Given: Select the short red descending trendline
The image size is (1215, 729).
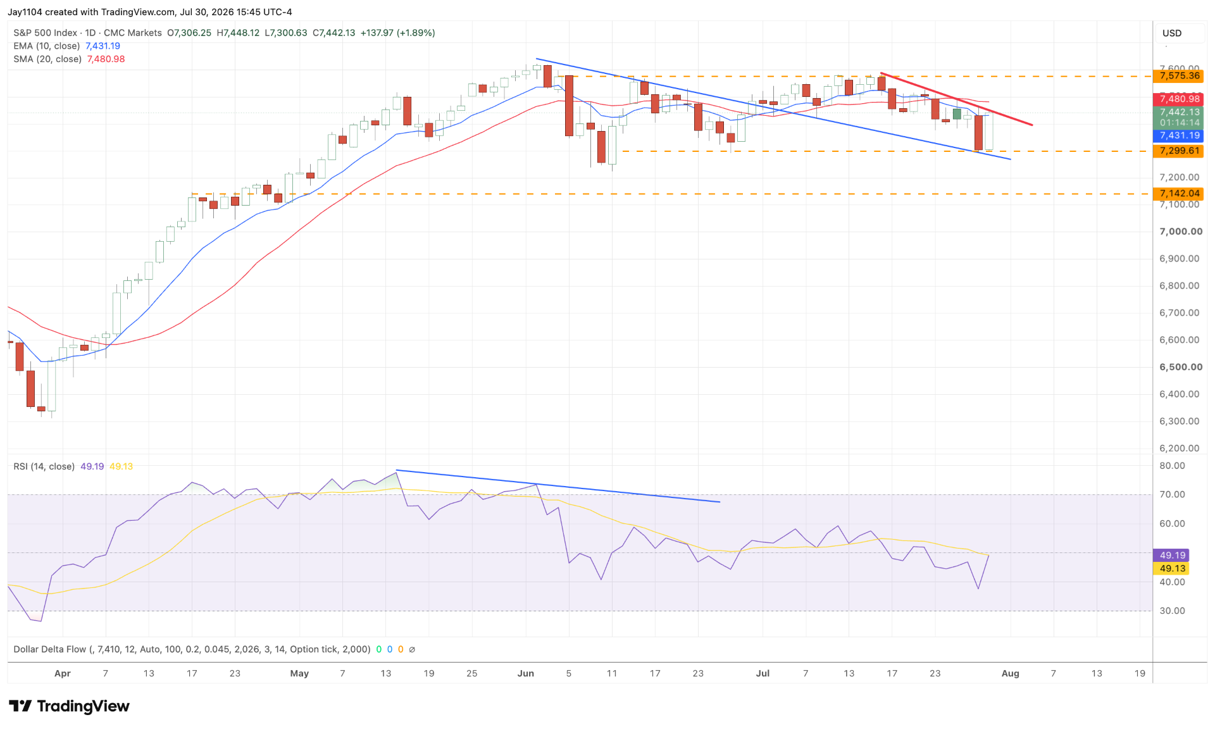Looking at the screenshot, I should point(956,99).
